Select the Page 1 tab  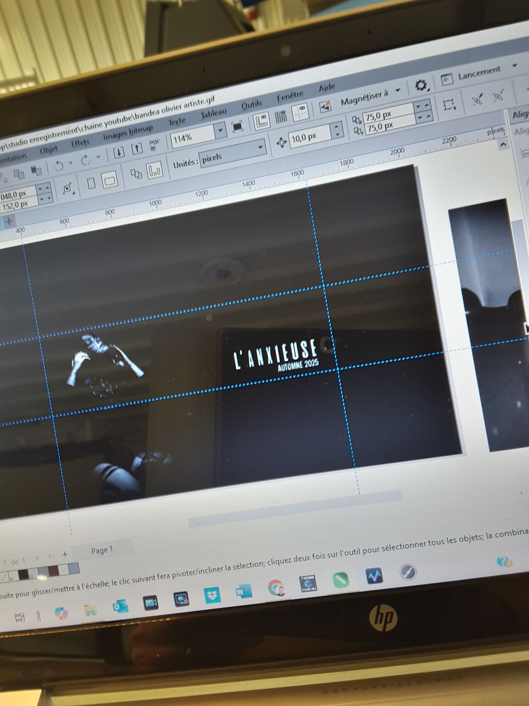[x=102, y=550]
